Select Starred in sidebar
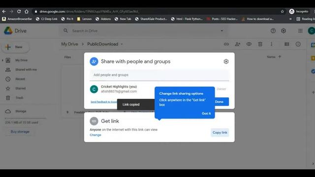This screenshot has height=177, width=315. pos(21,88)
